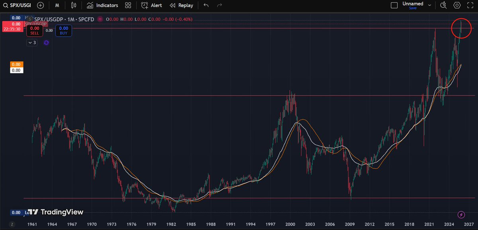
Task: Redo the chart action
Action: click(x=219, y=6)
